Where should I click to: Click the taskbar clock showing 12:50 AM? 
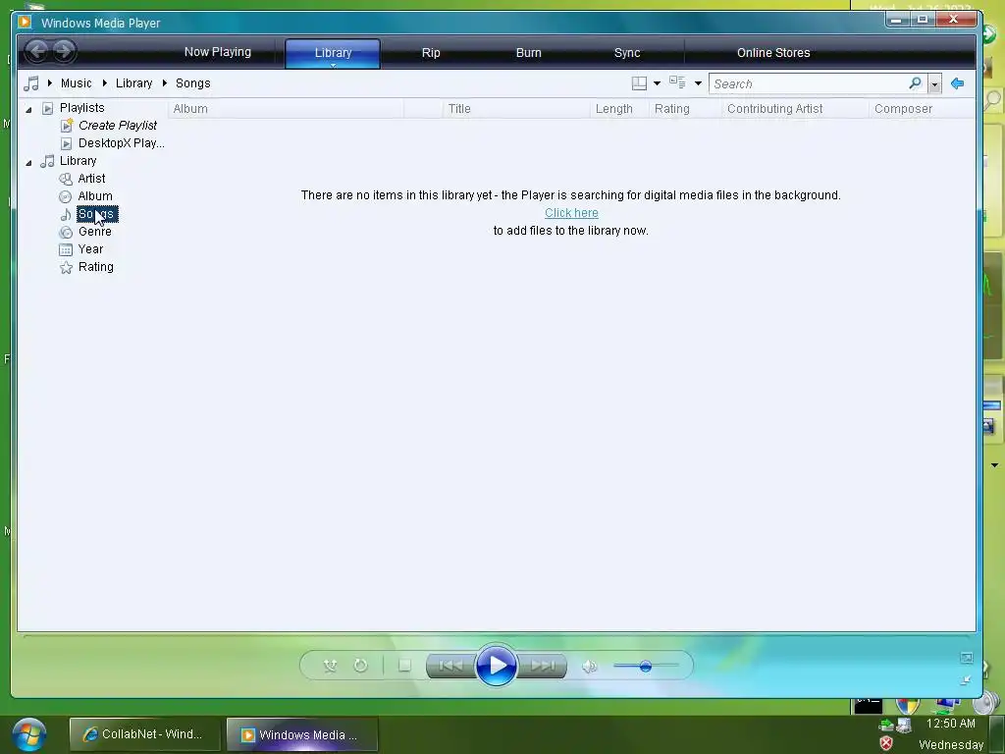click(950, 724)
